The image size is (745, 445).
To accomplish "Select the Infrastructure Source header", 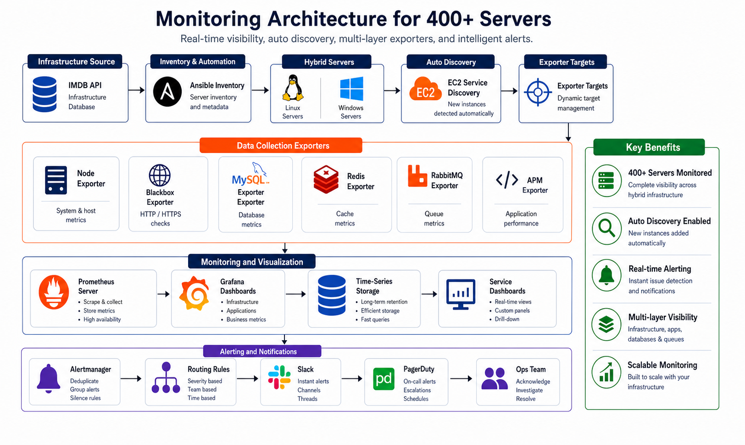I will pyautogui.click(x=75, y=62).
